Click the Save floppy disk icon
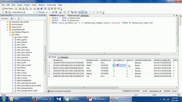The width and height of the screenshot is (182, 102). click(x=38, y=8)
